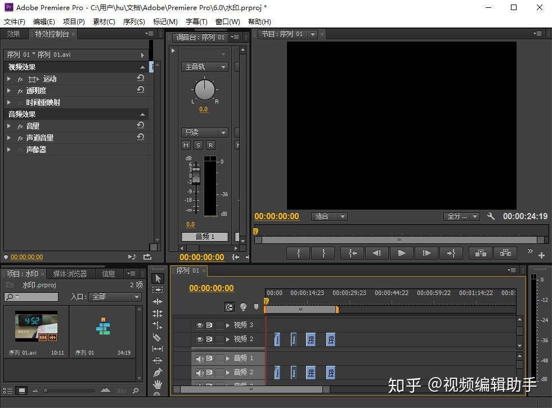Collapse the 视频效果 section
This screenshot has width=552, height=408.
(142, 67)
